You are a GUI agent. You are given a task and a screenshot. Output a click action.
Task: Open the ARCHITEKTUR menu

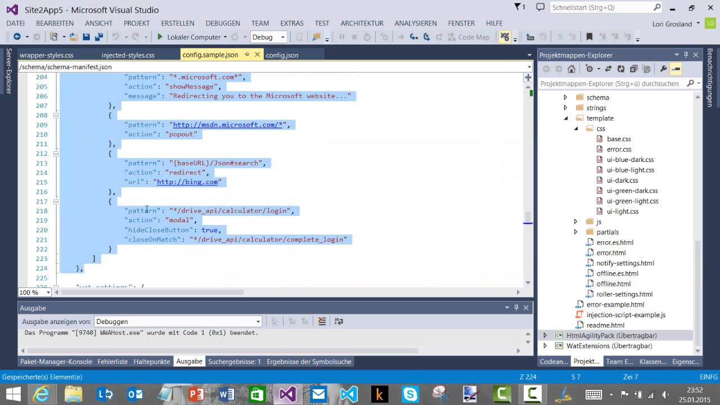pos(362,23)
